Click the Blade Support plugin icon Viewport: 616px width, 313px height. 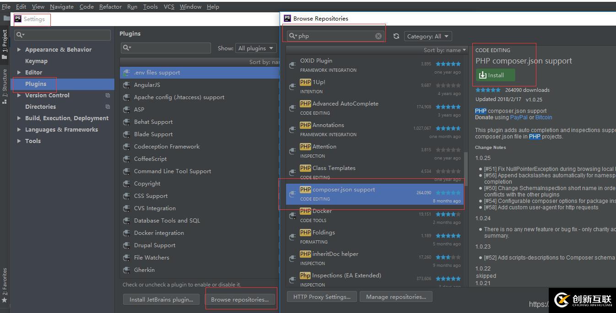pyautogui.click(x=127, y=134)
